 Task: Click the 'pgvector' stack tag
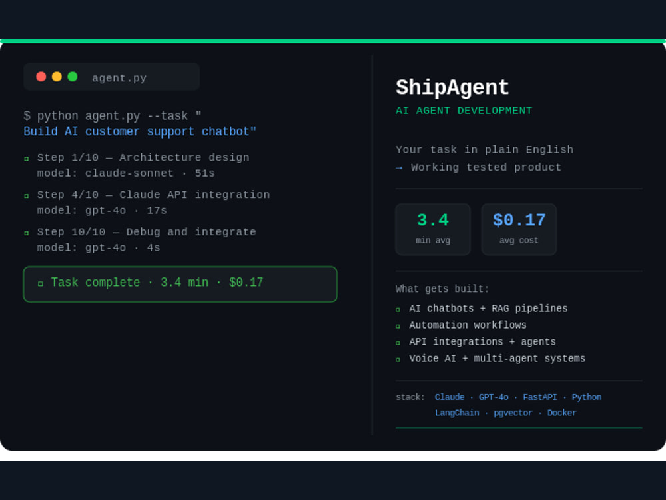(x=513, y=413)
